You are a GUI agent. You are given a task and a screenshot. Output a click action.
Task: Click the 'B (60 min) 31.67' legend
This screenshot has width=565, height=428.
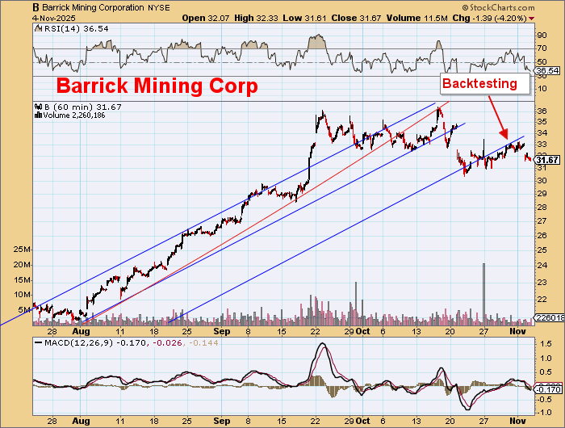(82, 107)
